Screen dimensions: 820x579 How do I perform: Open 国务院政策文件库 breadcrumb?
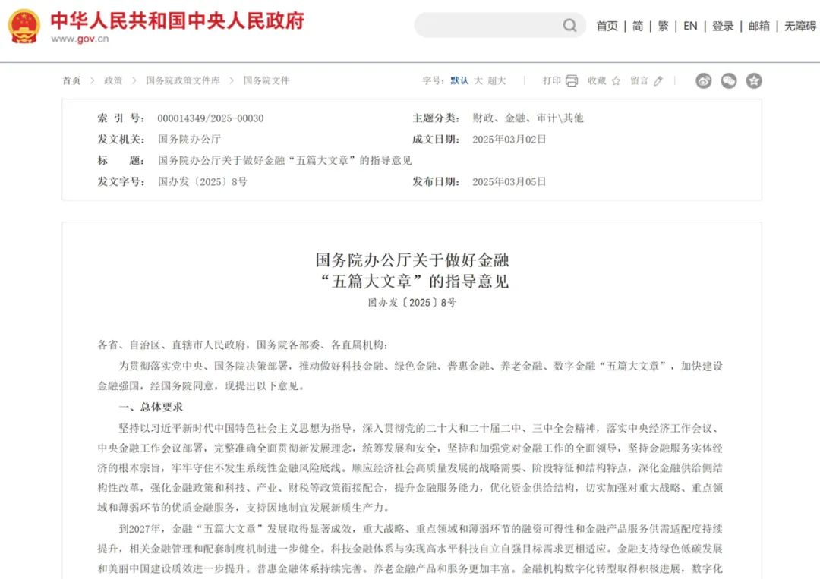pos(183,80)
